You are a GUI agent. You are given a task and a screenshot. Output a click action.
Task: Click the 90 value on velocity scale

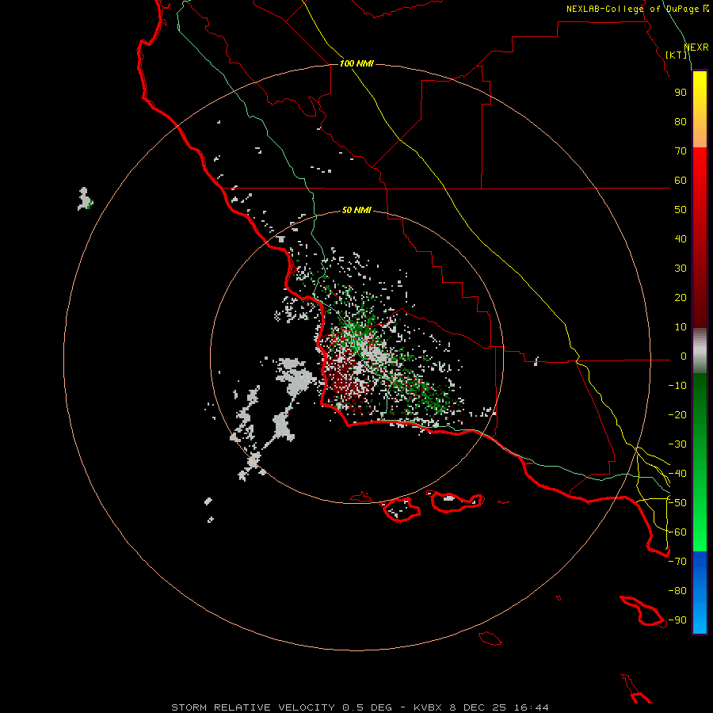tap(681, 93)
